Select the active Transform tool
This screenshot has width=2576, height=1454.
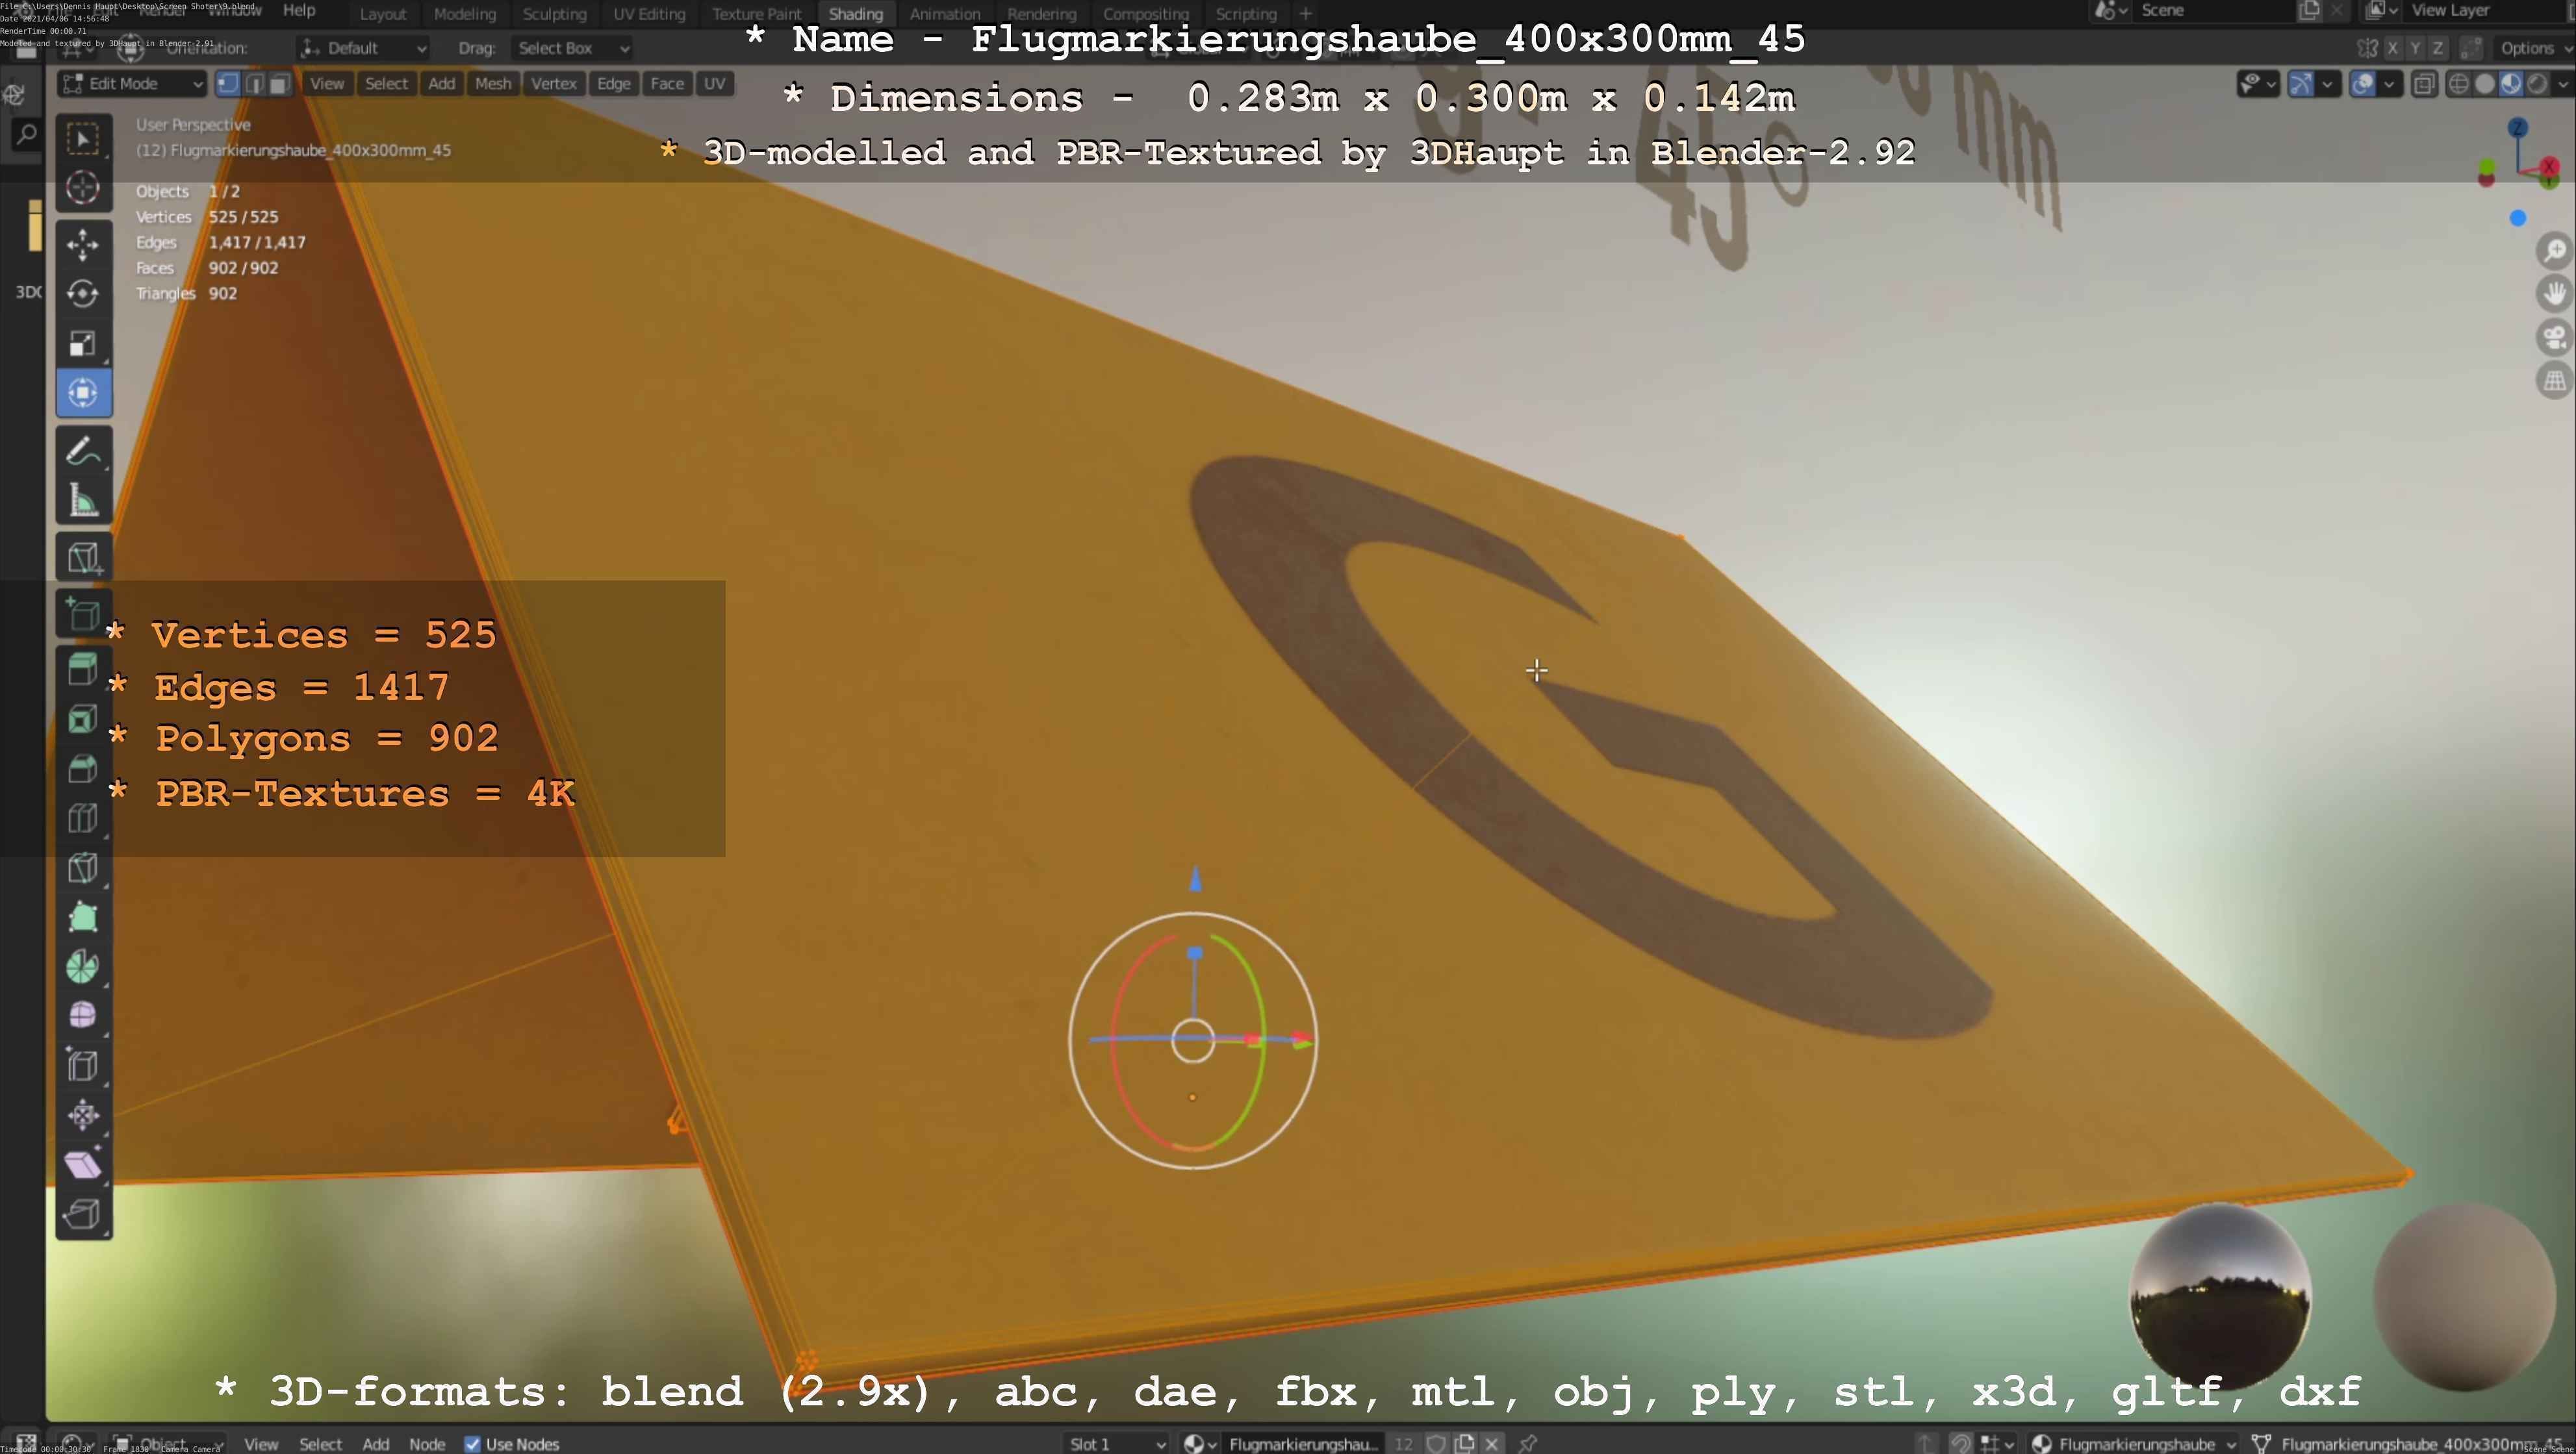click(83, 393)
